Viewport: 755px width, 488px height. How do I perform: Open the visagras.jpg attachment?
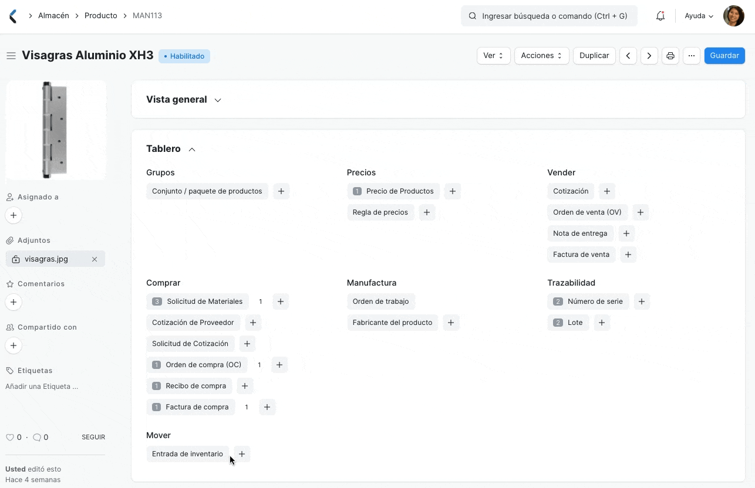click(46, 259)
